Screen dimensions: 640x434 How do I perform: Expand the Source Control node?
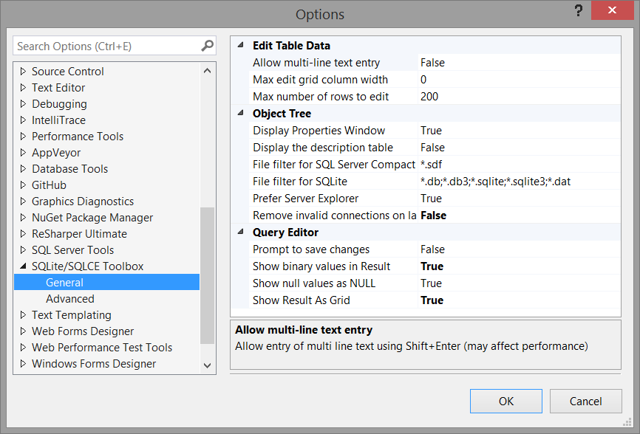(x=23, y=72)
